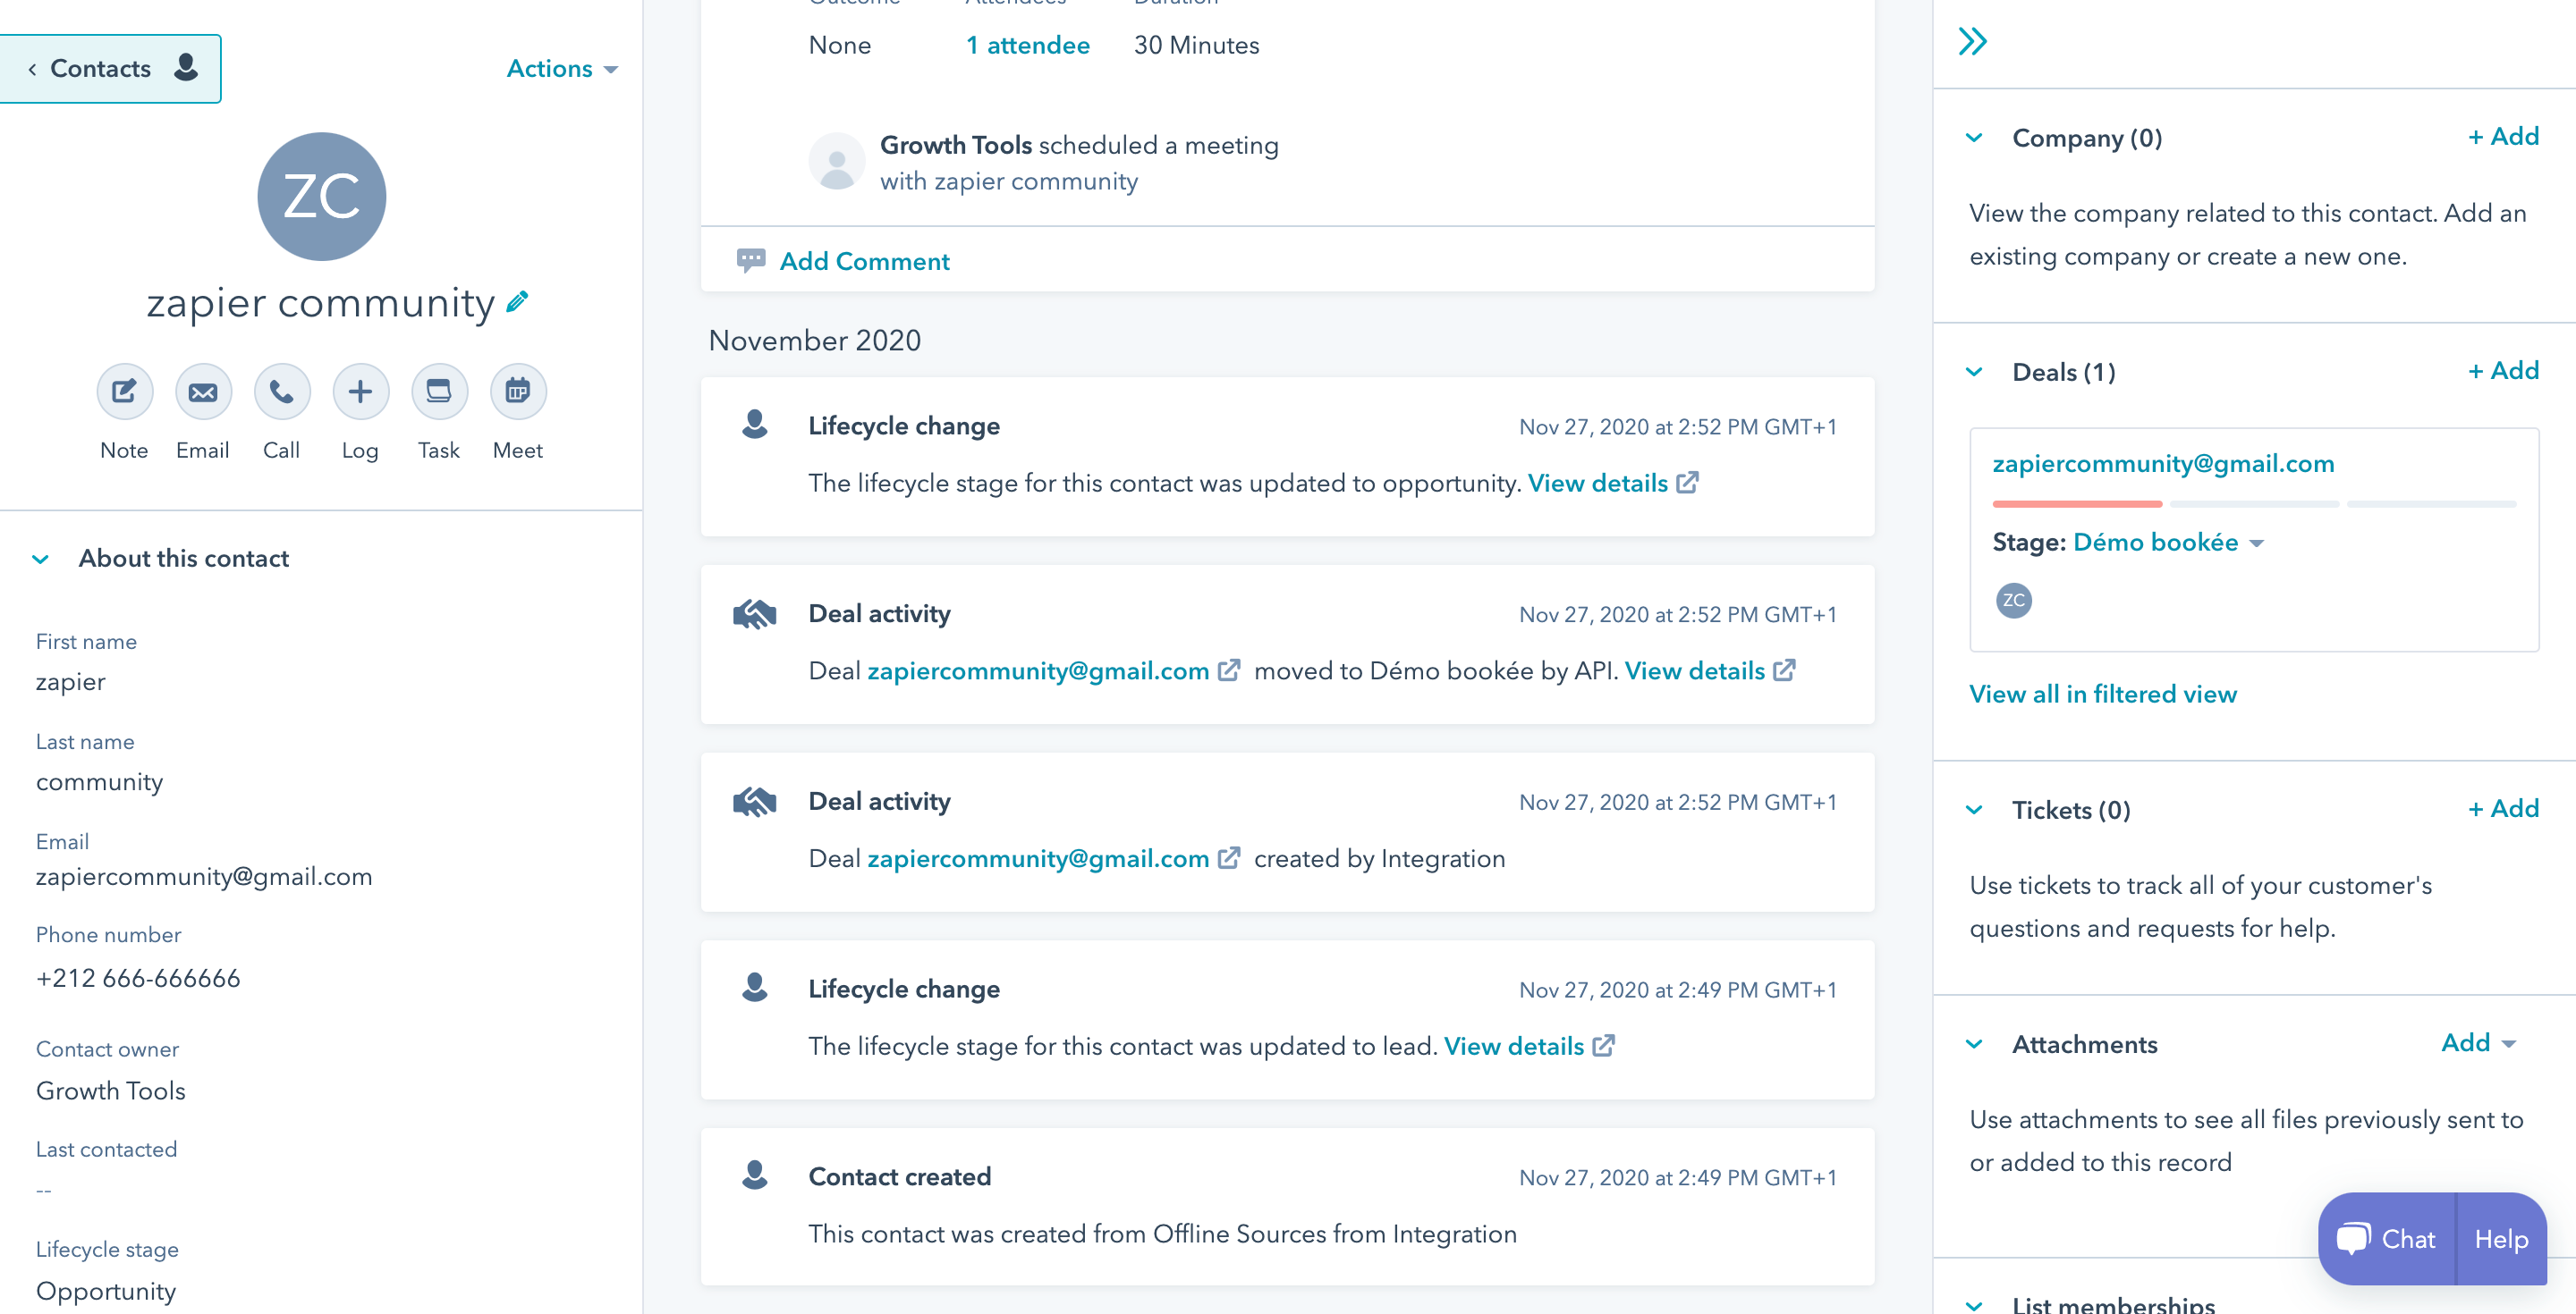Collapse the About this contact section

pyautogui.click(x=38, y=558)
